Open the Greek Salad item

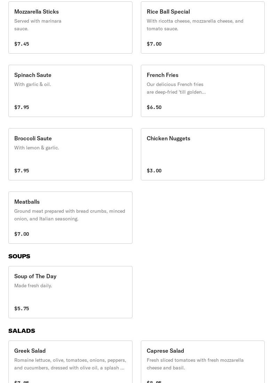tap(70, 362)
